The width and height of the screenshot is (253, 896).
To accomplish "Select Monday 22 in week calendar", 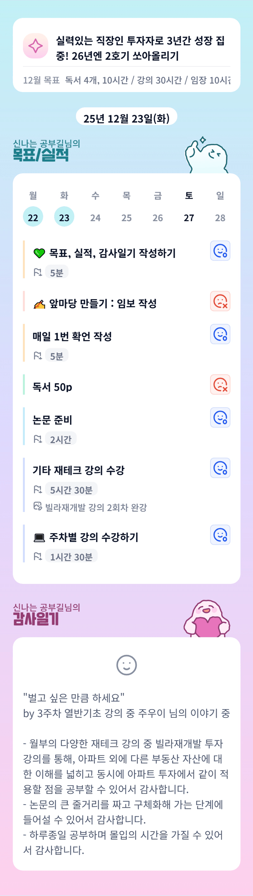I will click(33, 217).
